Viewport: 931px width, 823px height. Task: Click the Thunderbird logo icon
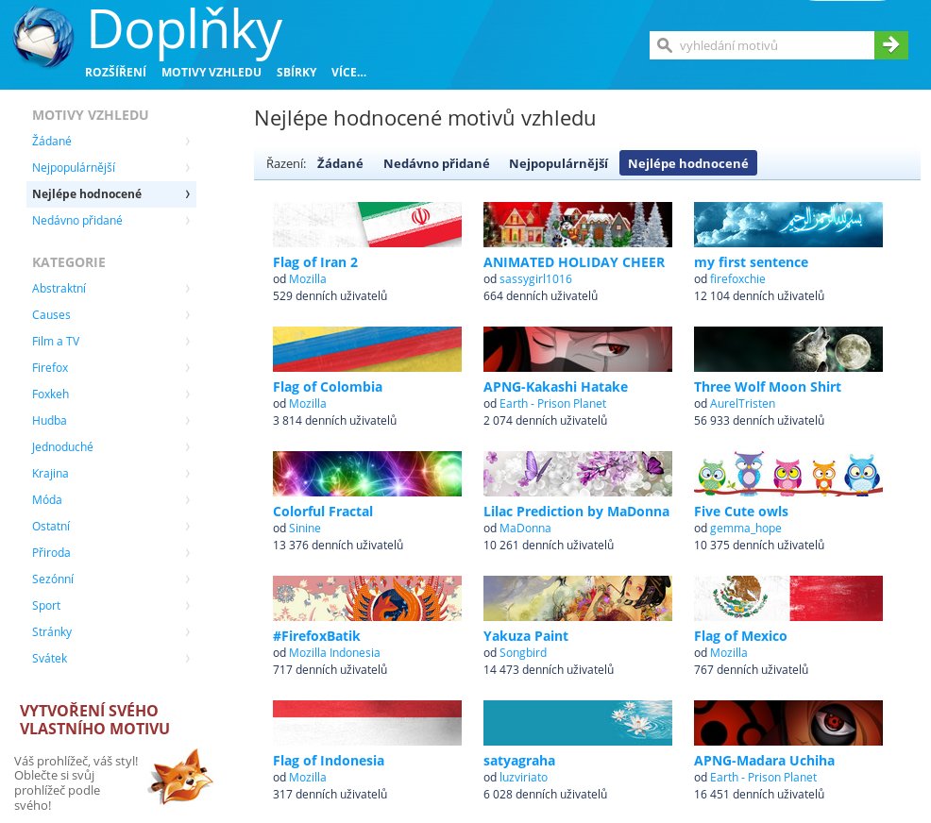pyautogui.click(x=43, y=39)
